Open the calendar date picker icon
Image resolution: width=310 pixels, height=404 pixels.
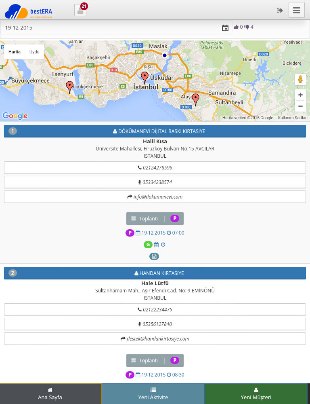[x=225, y=28]
